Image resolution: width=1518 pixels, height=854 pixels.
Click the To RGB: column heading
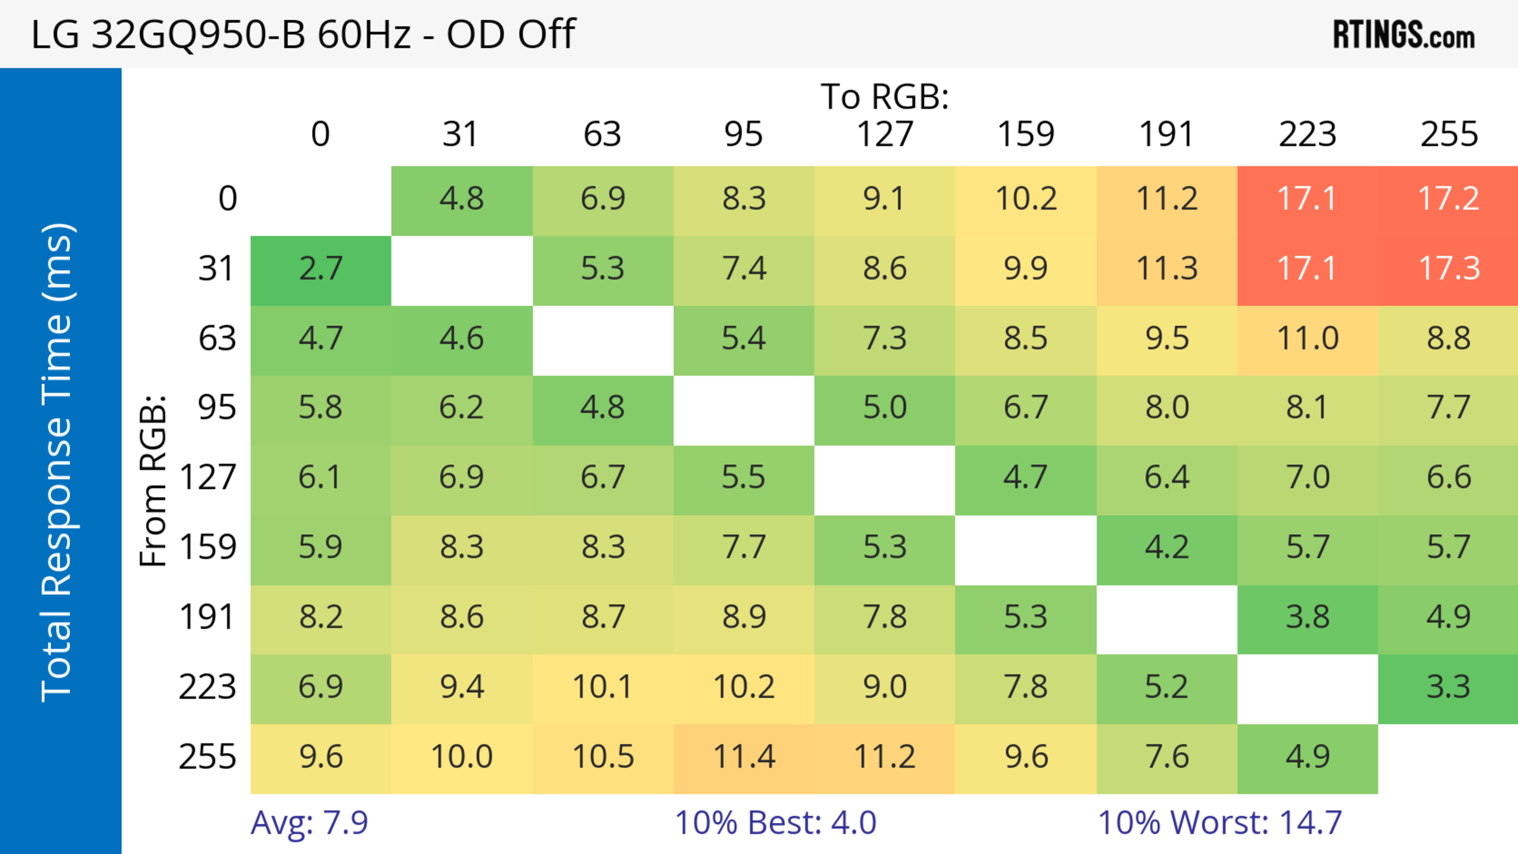coord(885,96)
